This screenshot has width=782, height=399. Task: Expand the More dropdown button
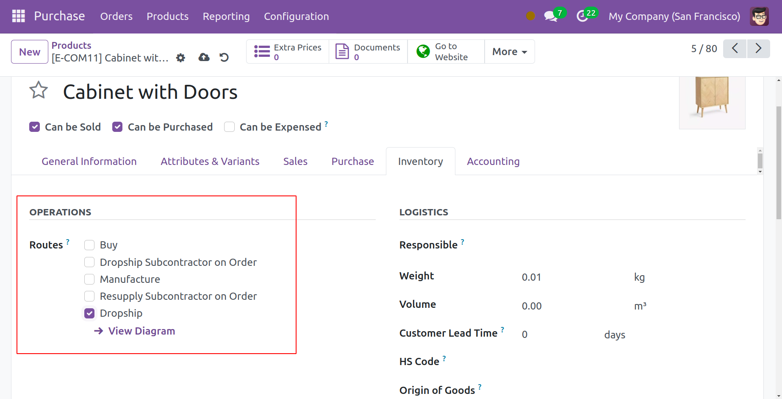point(509,52)
